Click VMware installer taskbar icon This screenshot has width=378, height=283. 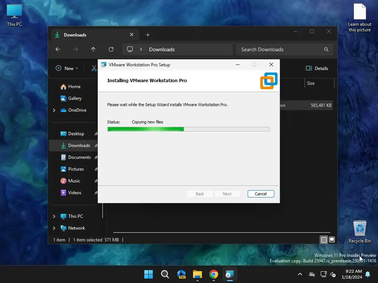coord(230,274)
